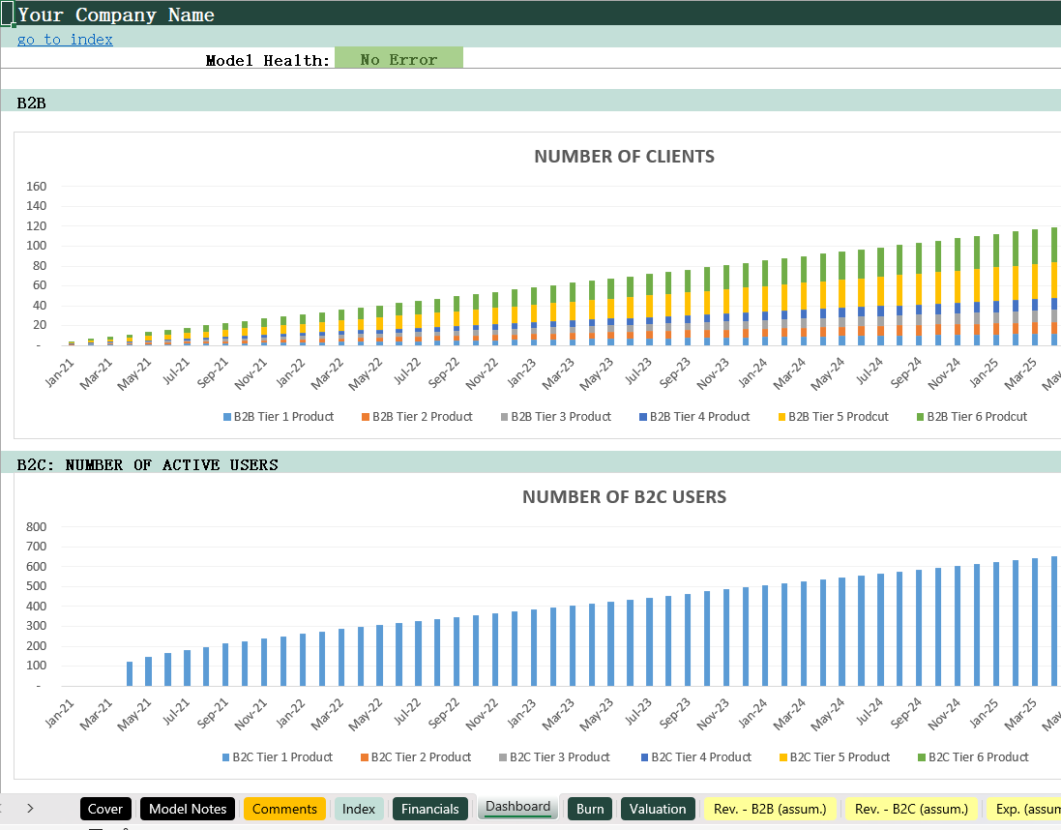Click the next-sheet scroll arrow

pos(30,808)
